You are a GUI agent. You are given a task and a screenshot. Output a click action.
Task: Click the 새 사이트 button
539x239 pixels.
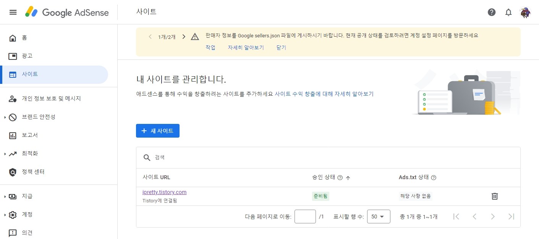coord(158,131)
